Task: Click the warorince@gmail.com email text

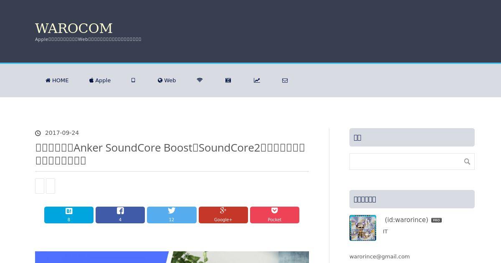Action: 380,256
